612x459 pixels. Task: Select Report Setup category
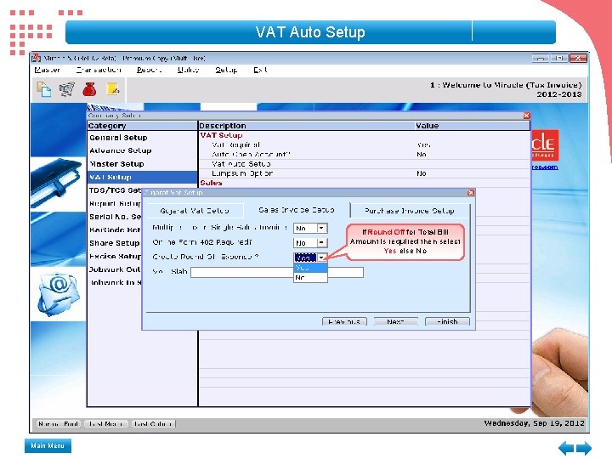tap(115, 203)
